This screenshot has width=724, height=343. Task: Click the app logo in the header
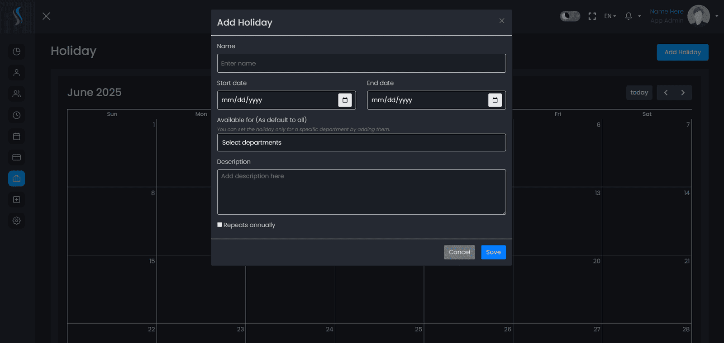coord(18,16)
